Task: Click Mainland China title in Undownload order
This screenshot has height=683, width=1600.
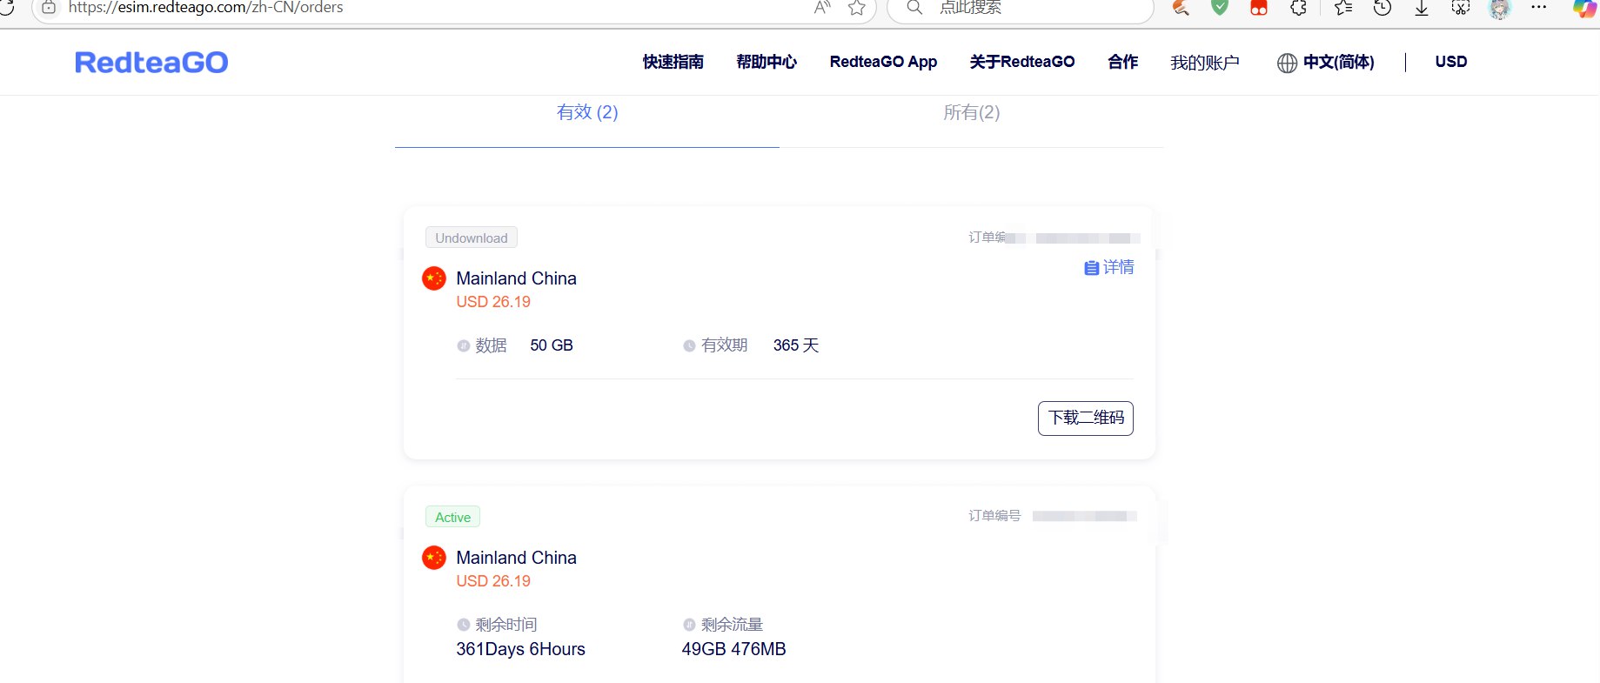Action: tap(516, 278)
